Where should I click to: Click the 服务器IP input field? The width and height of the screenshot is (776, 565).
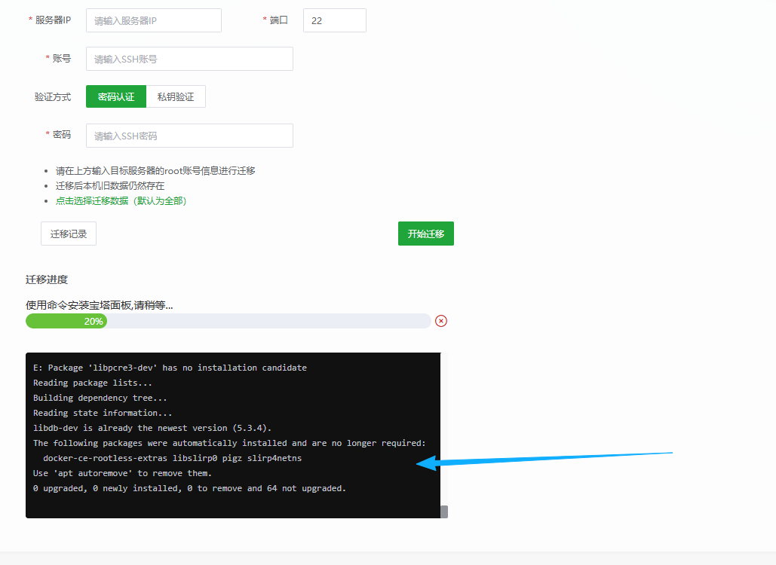click(x=154, y=21)
